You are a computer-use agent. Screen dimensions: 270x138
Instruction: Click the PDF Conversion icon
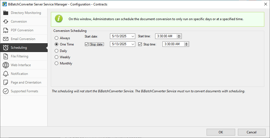6,30
